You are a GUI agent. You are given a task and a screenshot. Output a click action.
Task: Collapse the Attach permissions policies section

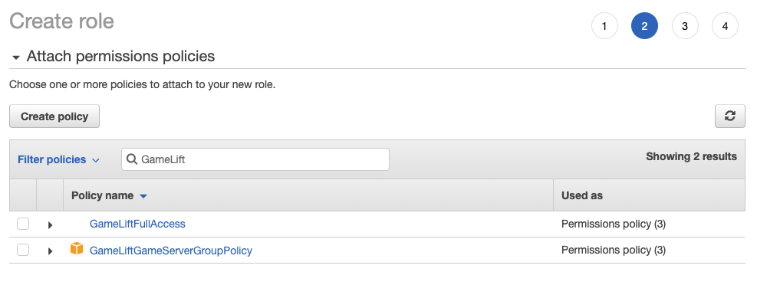[16, 57]
